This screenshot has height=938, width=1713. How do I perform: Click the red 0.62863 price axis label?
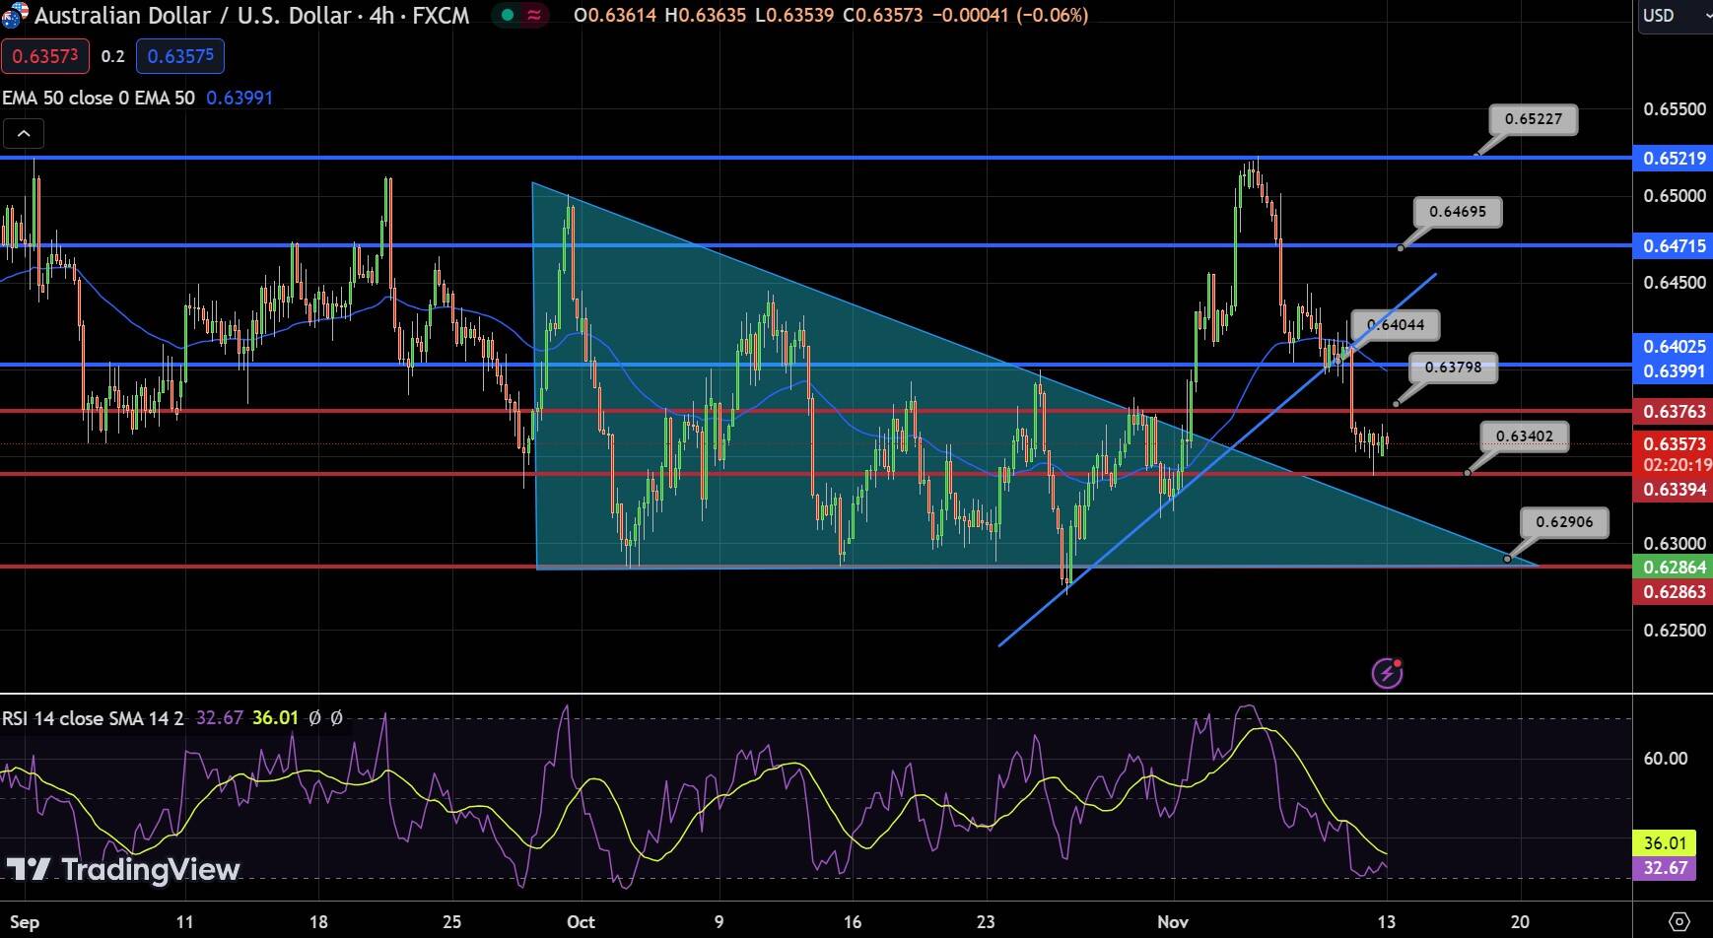pyautogui.click(x=1674, y=591)
